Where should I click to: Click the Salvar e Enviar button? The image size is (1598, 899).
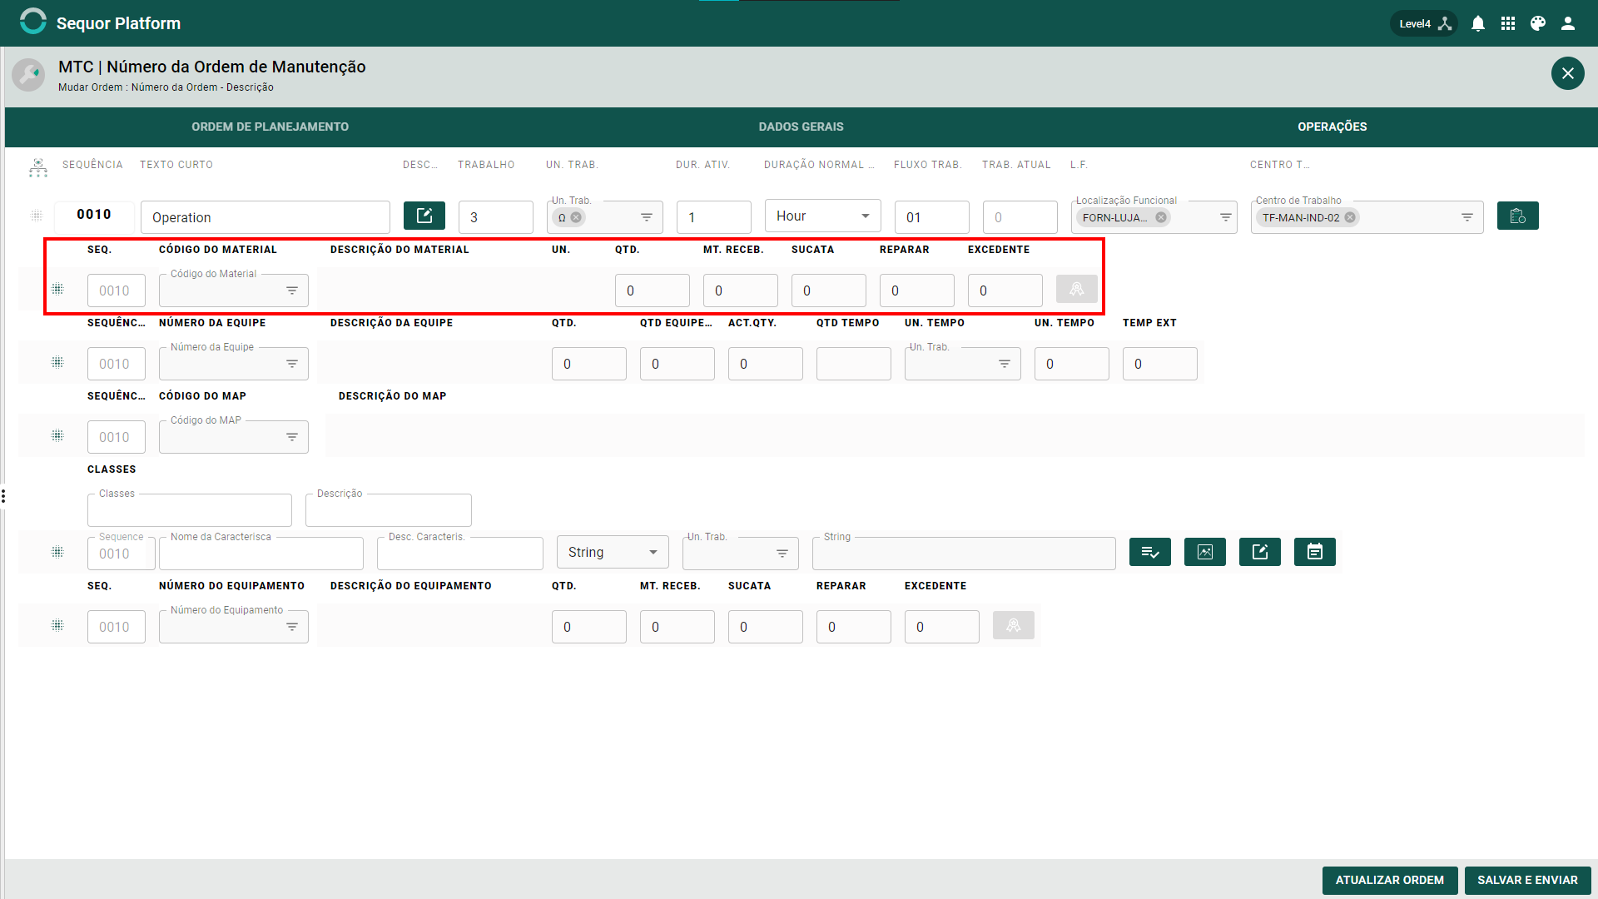click(x=1528, y=880)
